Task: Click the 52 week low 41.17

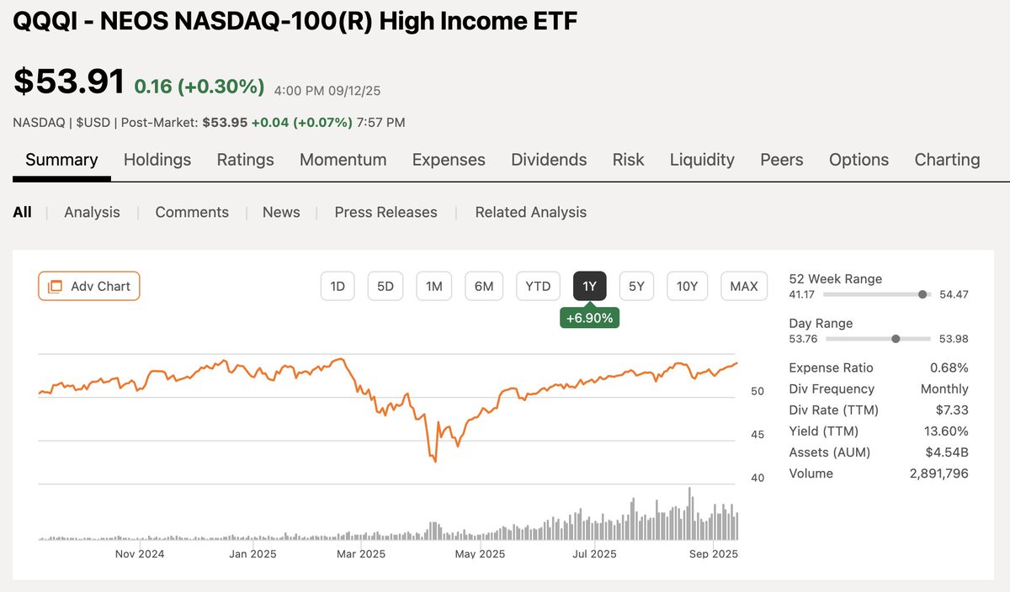Action: [803, 294]
